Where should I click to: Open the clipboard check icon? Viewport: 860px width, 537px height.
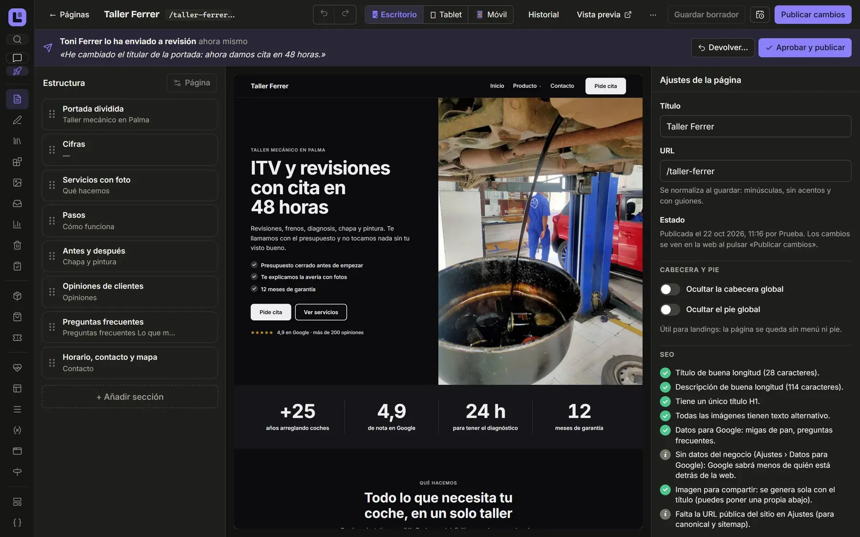point(17,266)
